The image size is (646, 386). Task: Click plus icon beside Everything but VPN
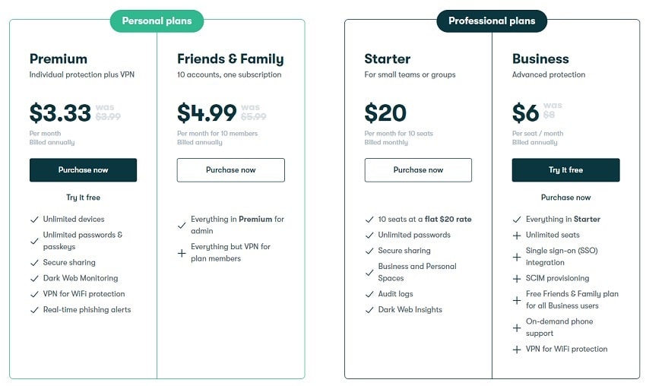[x=182, y=253]
